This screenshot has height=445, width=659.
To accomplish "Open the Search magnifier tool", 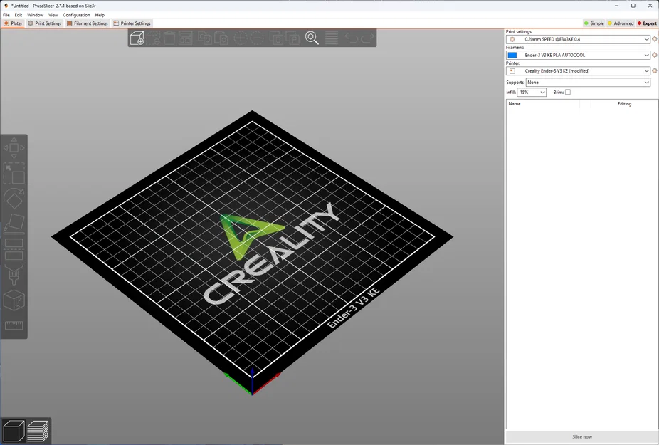I will pos(312,38).
